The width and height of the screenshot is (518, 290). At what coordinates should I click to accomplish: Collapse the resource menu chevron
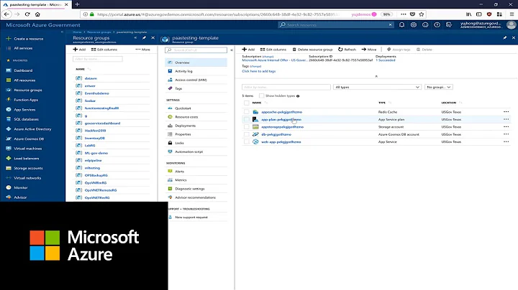232,50
